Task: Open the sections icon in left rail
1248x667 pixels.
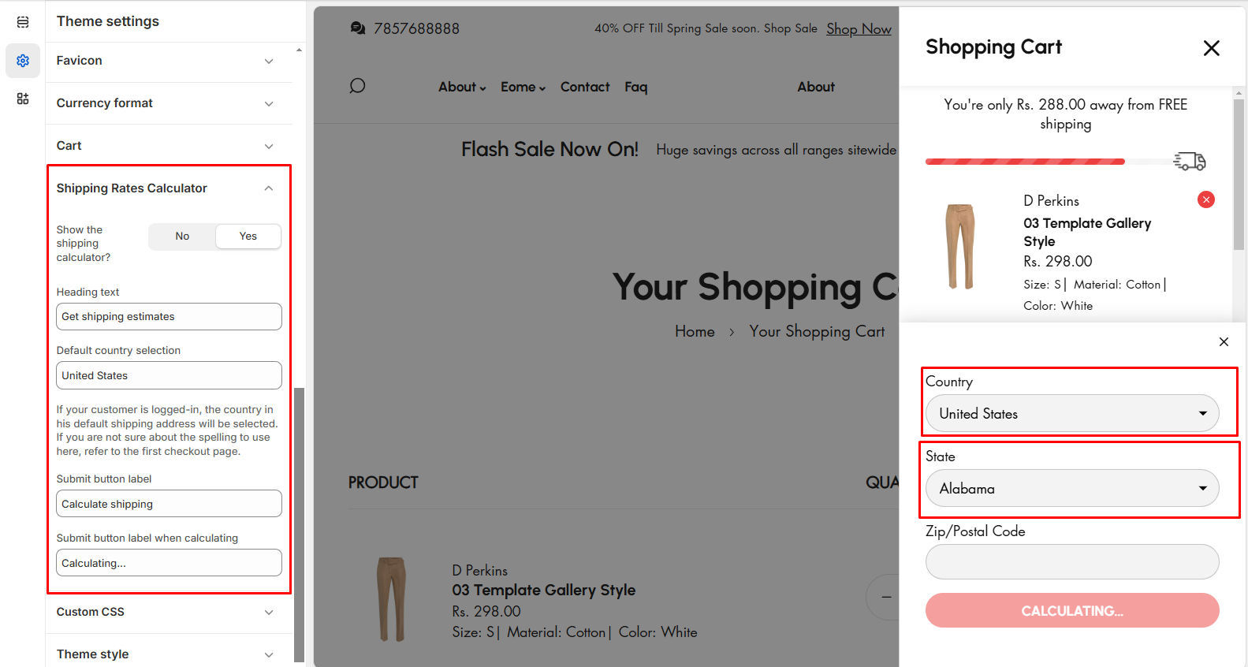Action: pyautogui.click(x=23, y=22)
